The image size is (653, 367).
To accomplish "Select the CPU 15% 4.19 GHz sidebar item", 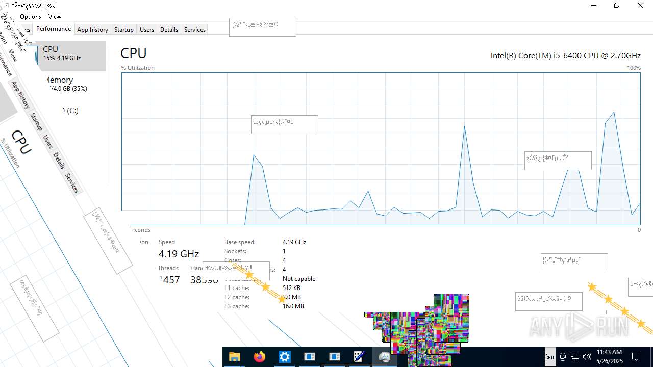I will (x=70, y=56).
